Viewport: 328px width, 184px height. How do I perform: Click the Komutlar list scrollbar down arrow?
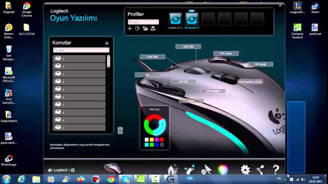[x=108, y=66]
